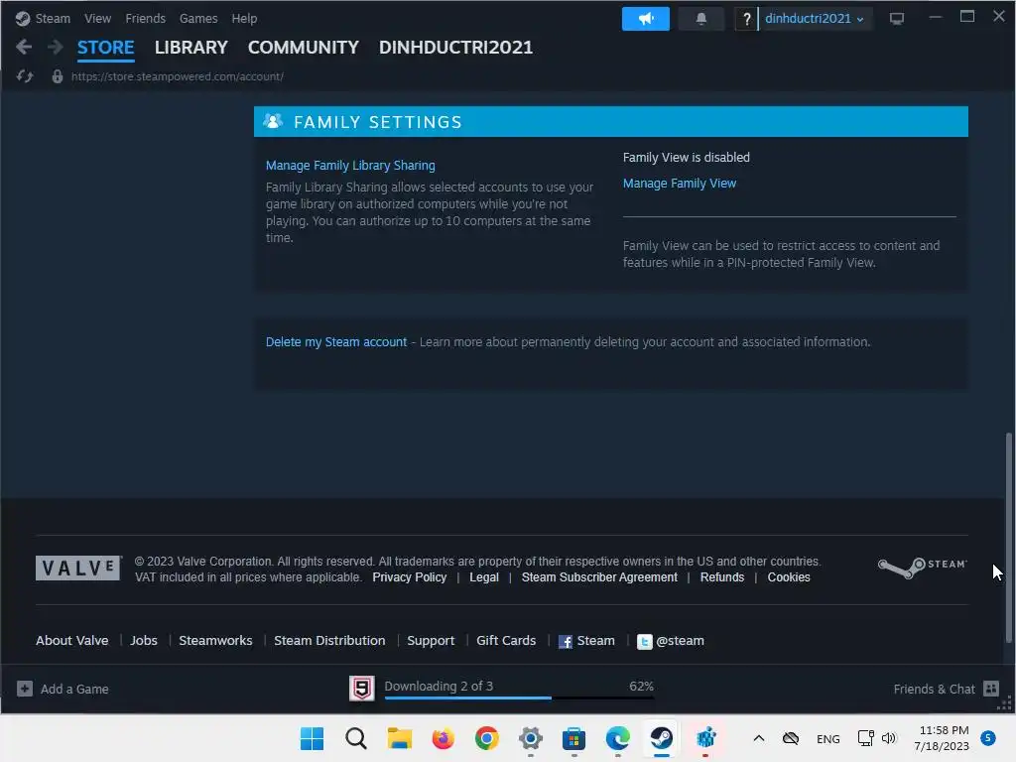Reload the page with refresh icon

(25, 76)
